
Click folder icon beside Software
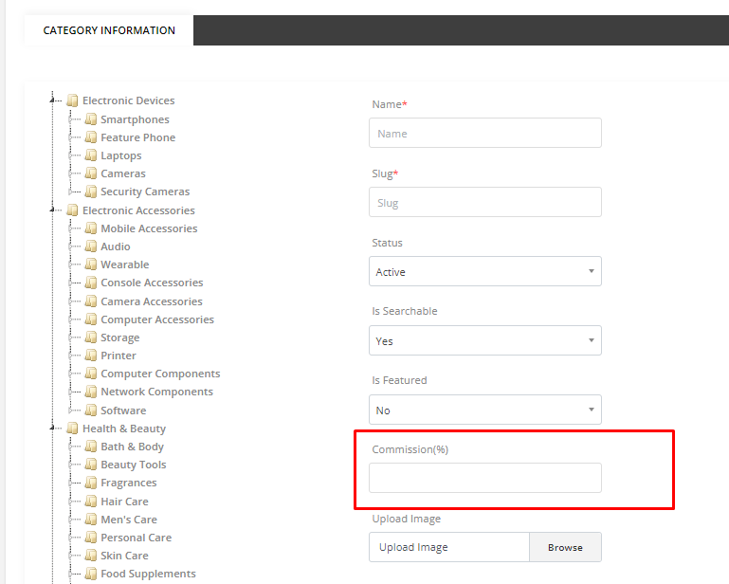click(91, 411)
